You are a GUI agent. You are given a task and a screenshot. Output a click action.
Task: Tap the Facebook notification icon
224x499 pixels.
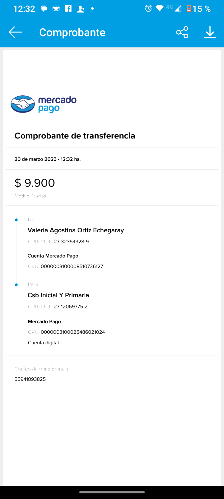tap(68, 8)
